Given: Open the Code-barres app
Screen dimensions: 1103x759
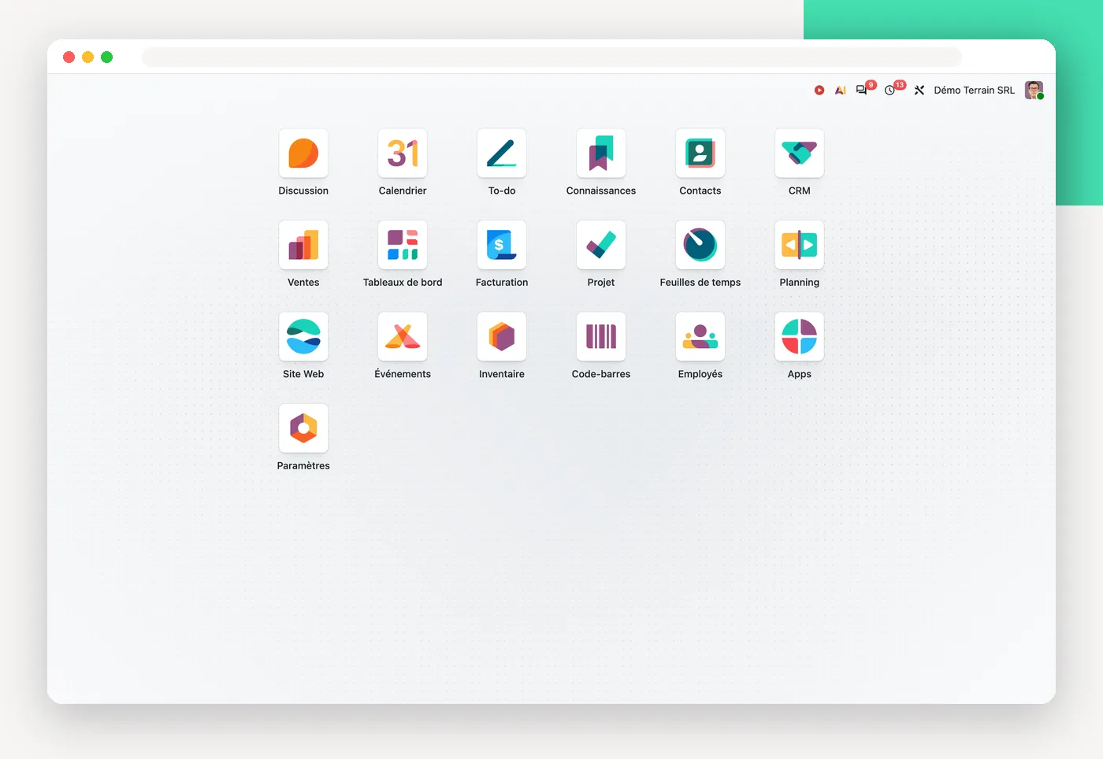Looking at the screenshot, I should [601, 337].
